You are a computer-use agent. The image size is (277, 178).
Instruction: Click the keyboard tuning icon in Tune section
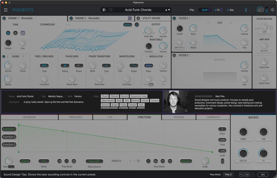click(8, 33)
